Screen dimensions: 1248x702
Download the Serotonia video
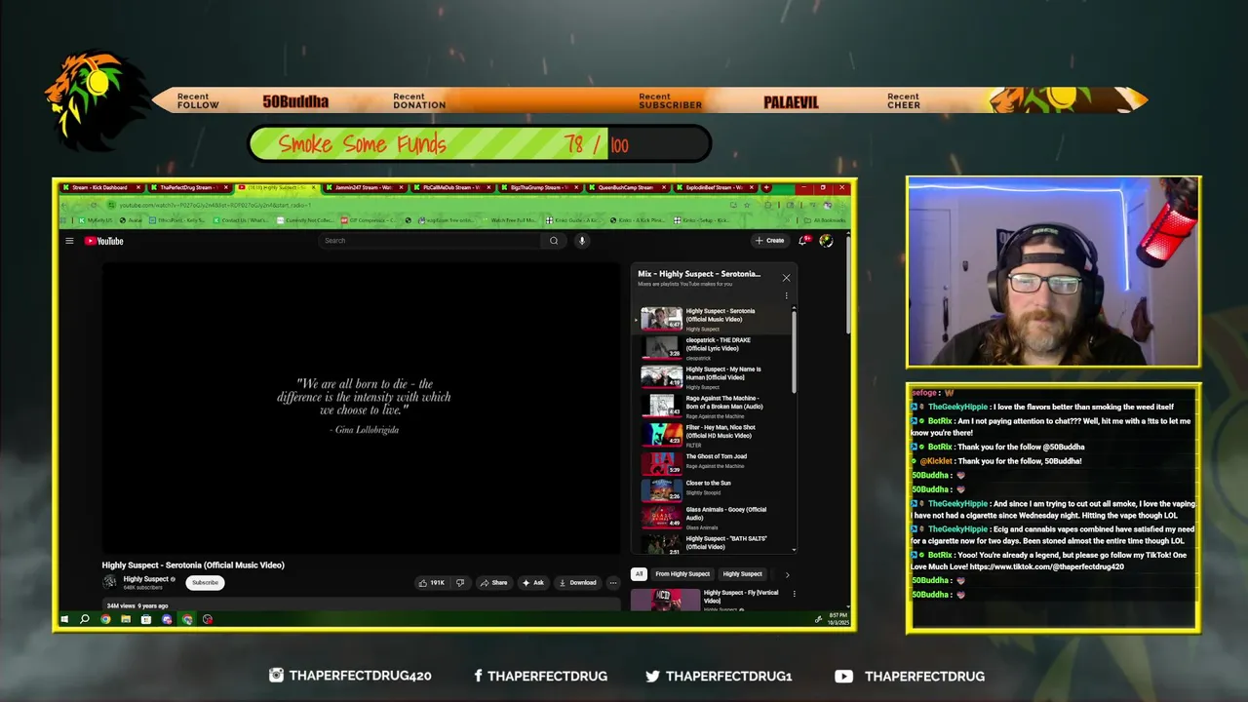coord(577,583)
